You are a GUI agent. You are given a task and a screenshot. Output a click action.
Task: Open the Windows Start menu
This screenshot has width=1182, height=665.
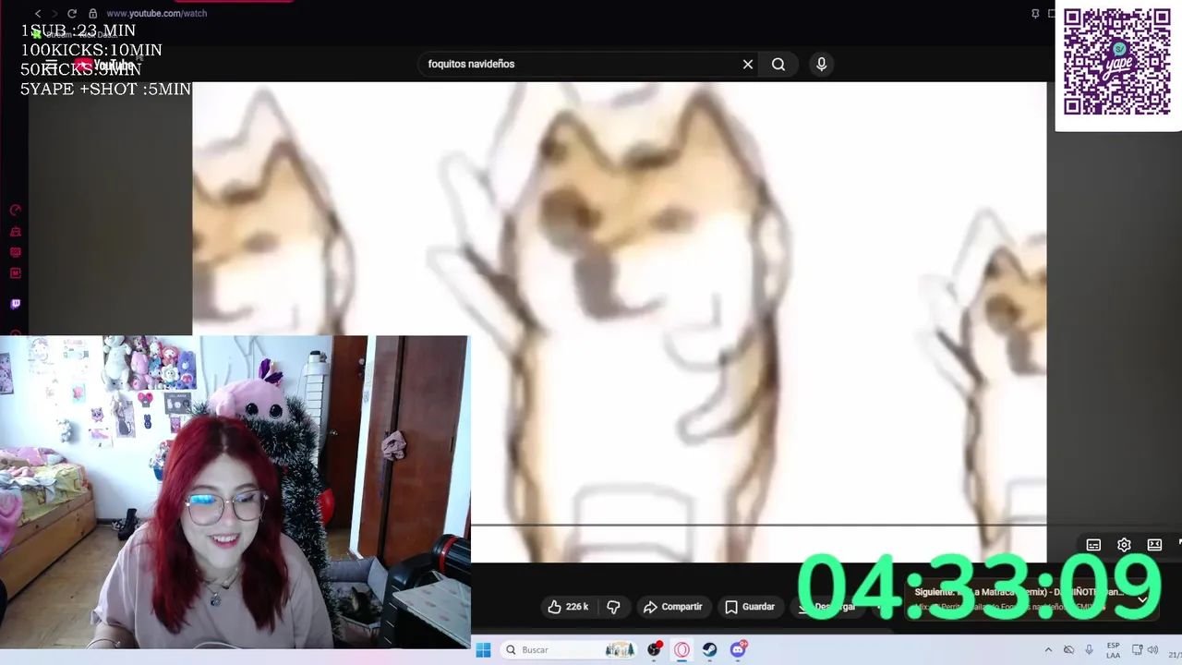[x=483, y=650]
